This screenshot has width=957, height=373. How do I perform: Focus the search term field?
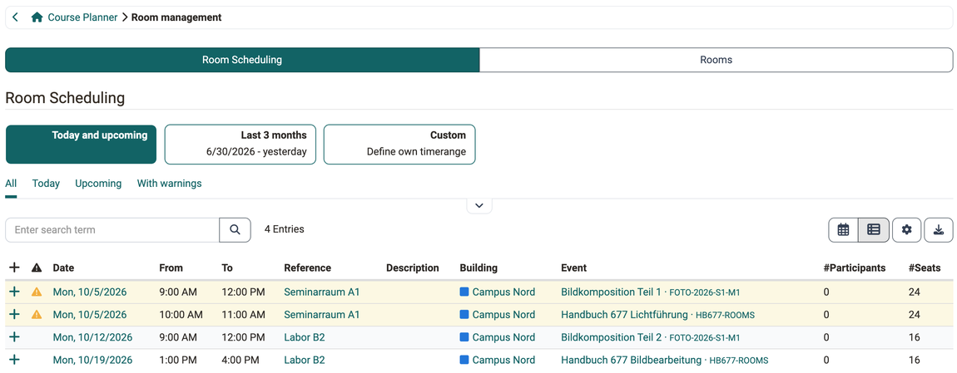coord(112,230)
